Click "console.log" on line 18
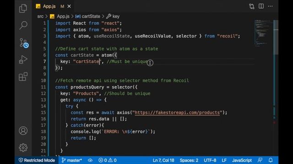This screenshot has width=293, height=164. click(85, 132)
